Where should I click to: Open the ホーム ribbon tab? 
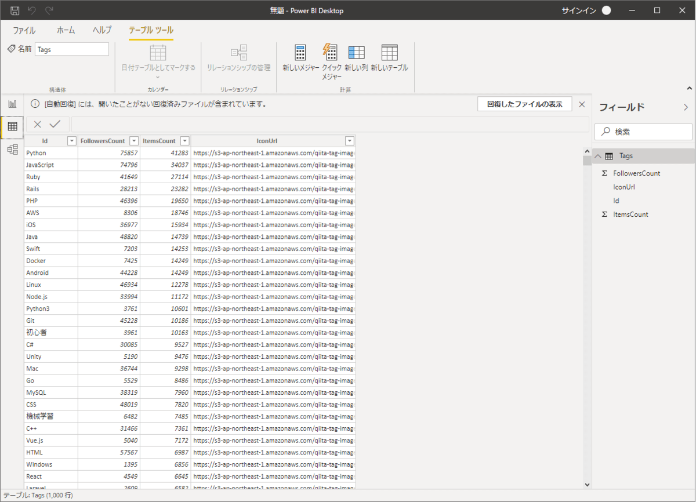(x=66, y=30)
